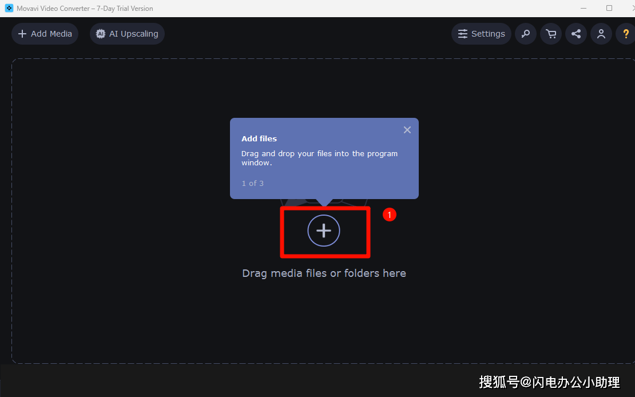Click the Movavi app logo in title bar
This screenshot has height=397, width=635.
(x=9, y=8)
